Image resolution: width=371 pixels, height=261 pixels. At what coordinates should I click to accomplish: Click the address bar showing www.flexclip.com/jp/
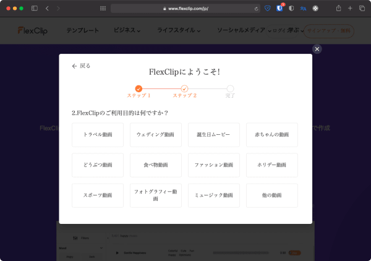point(185,9)
